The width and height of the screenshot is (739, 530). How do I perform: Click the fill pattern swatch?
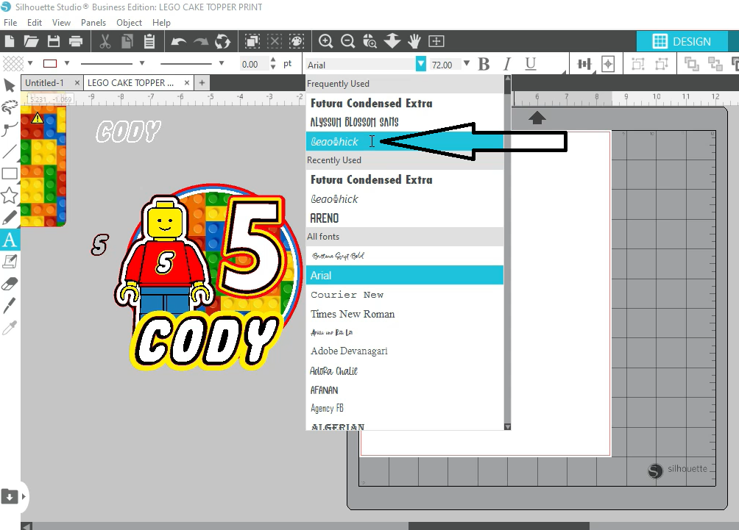click(13, 63)
